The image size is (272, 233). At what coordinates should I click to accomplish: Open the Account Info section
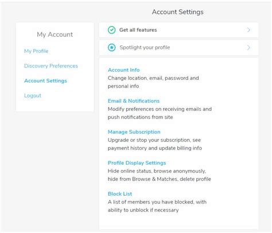click(124, 70)
